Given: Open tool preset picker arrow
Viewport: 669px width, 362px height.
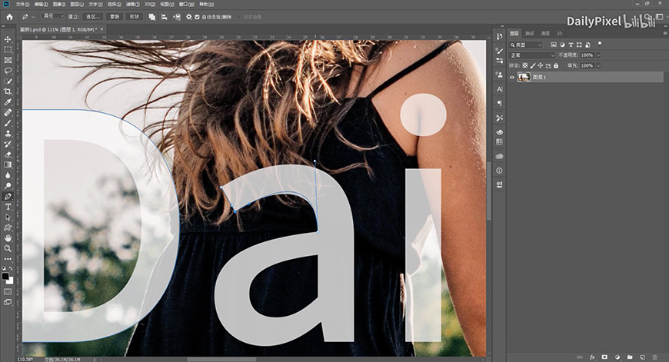Looking at the screenshot, I should pos(33,17).
